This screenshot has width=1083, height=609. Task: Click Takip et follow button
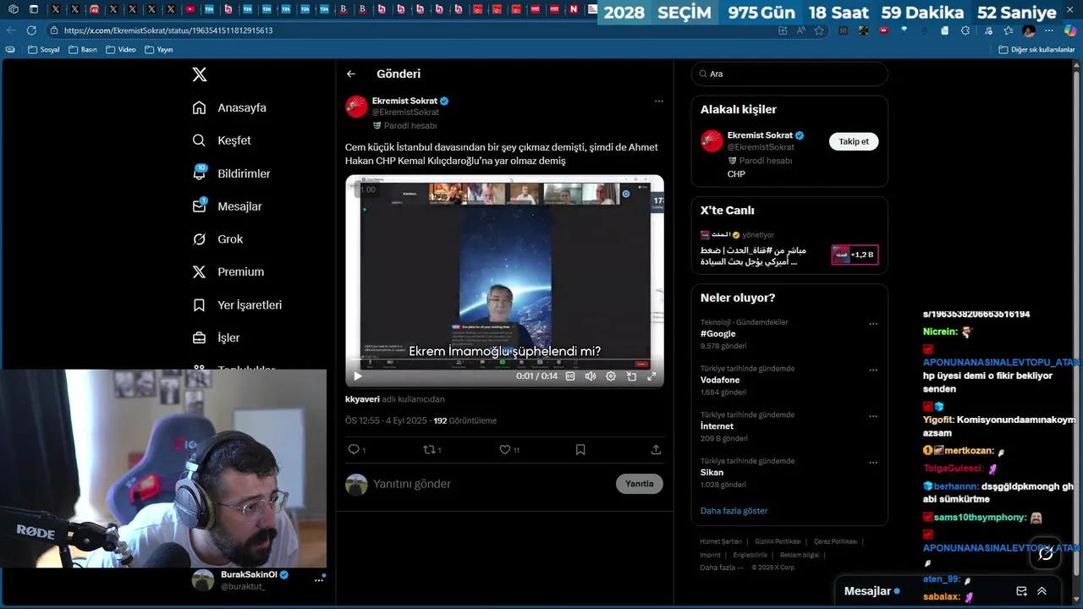point(854,142)
